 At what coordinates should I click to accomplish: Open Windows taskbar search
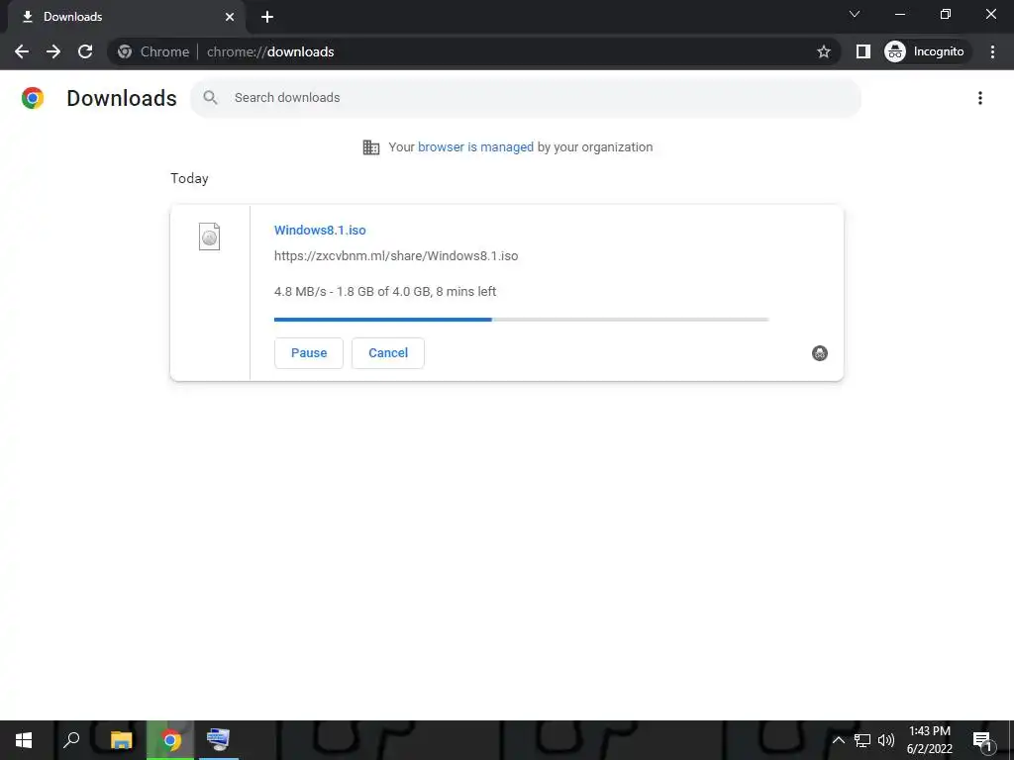coord(71,740)
